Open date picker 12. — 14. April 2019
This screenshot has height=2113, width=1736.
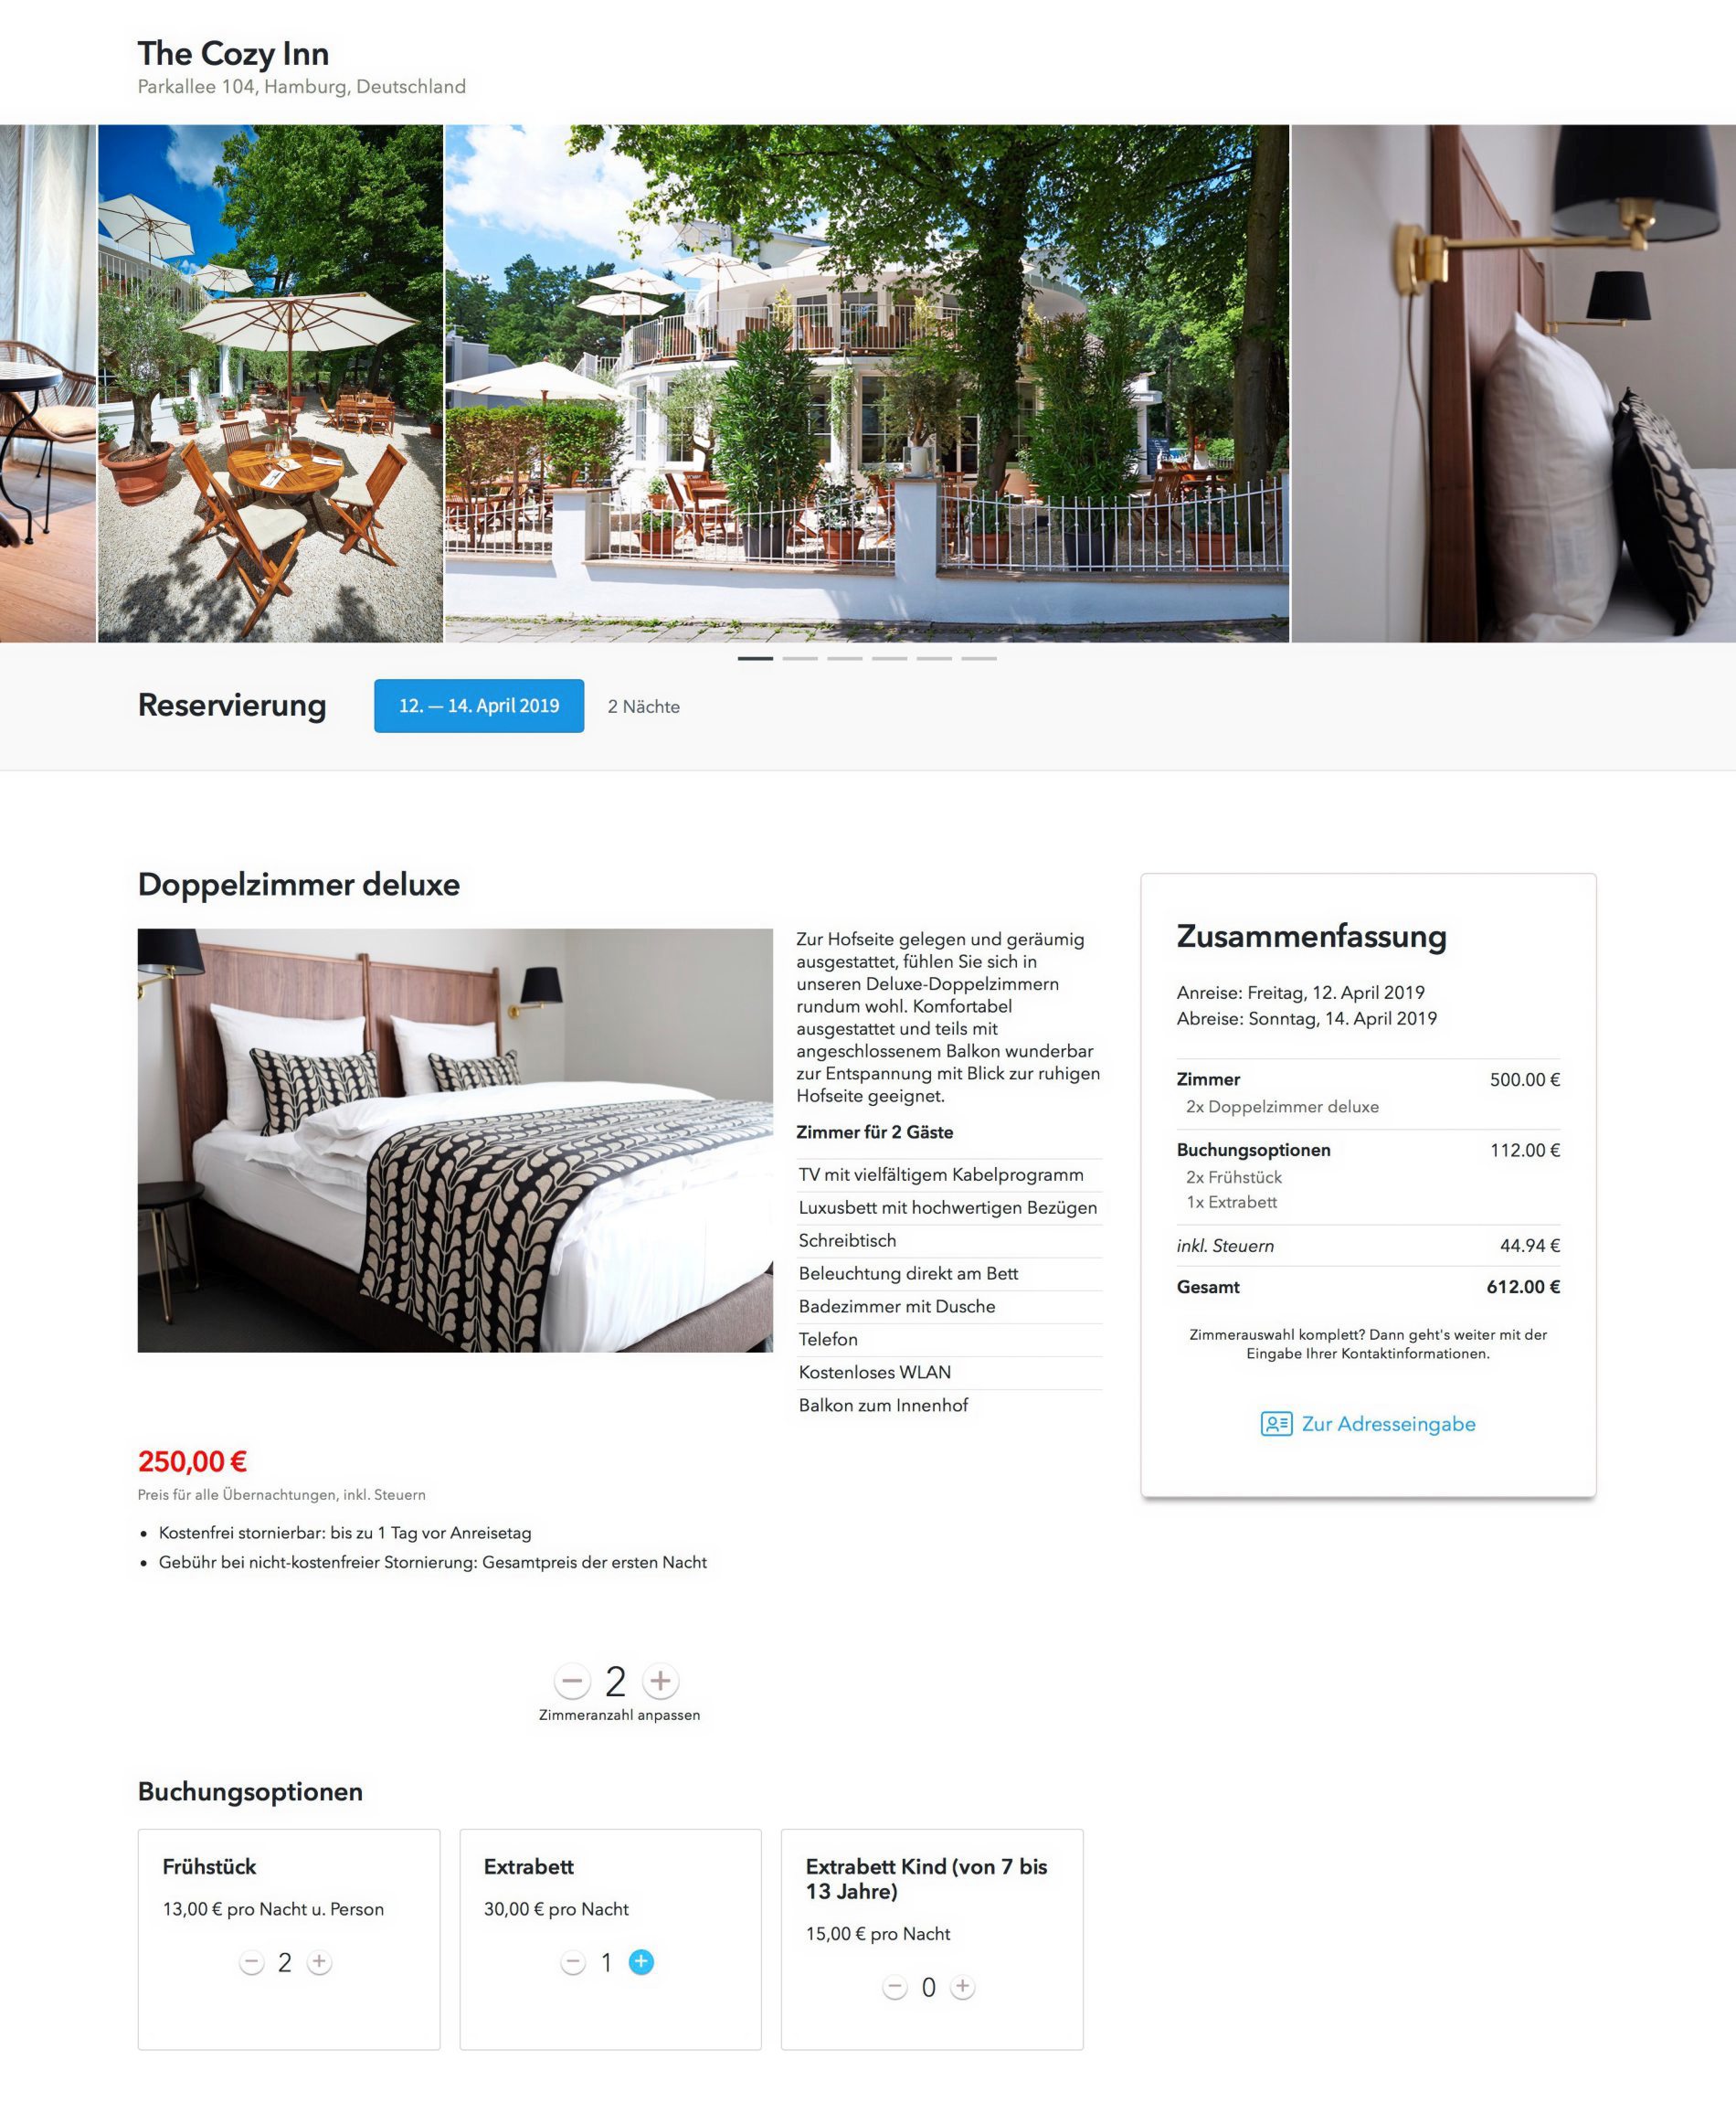pos(479,705)
